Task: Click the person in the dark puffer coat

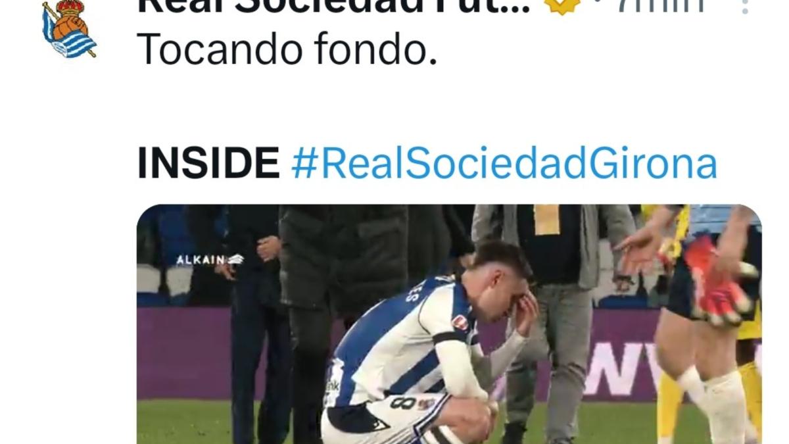Action: pyautogui.click(x=342, y=296)
